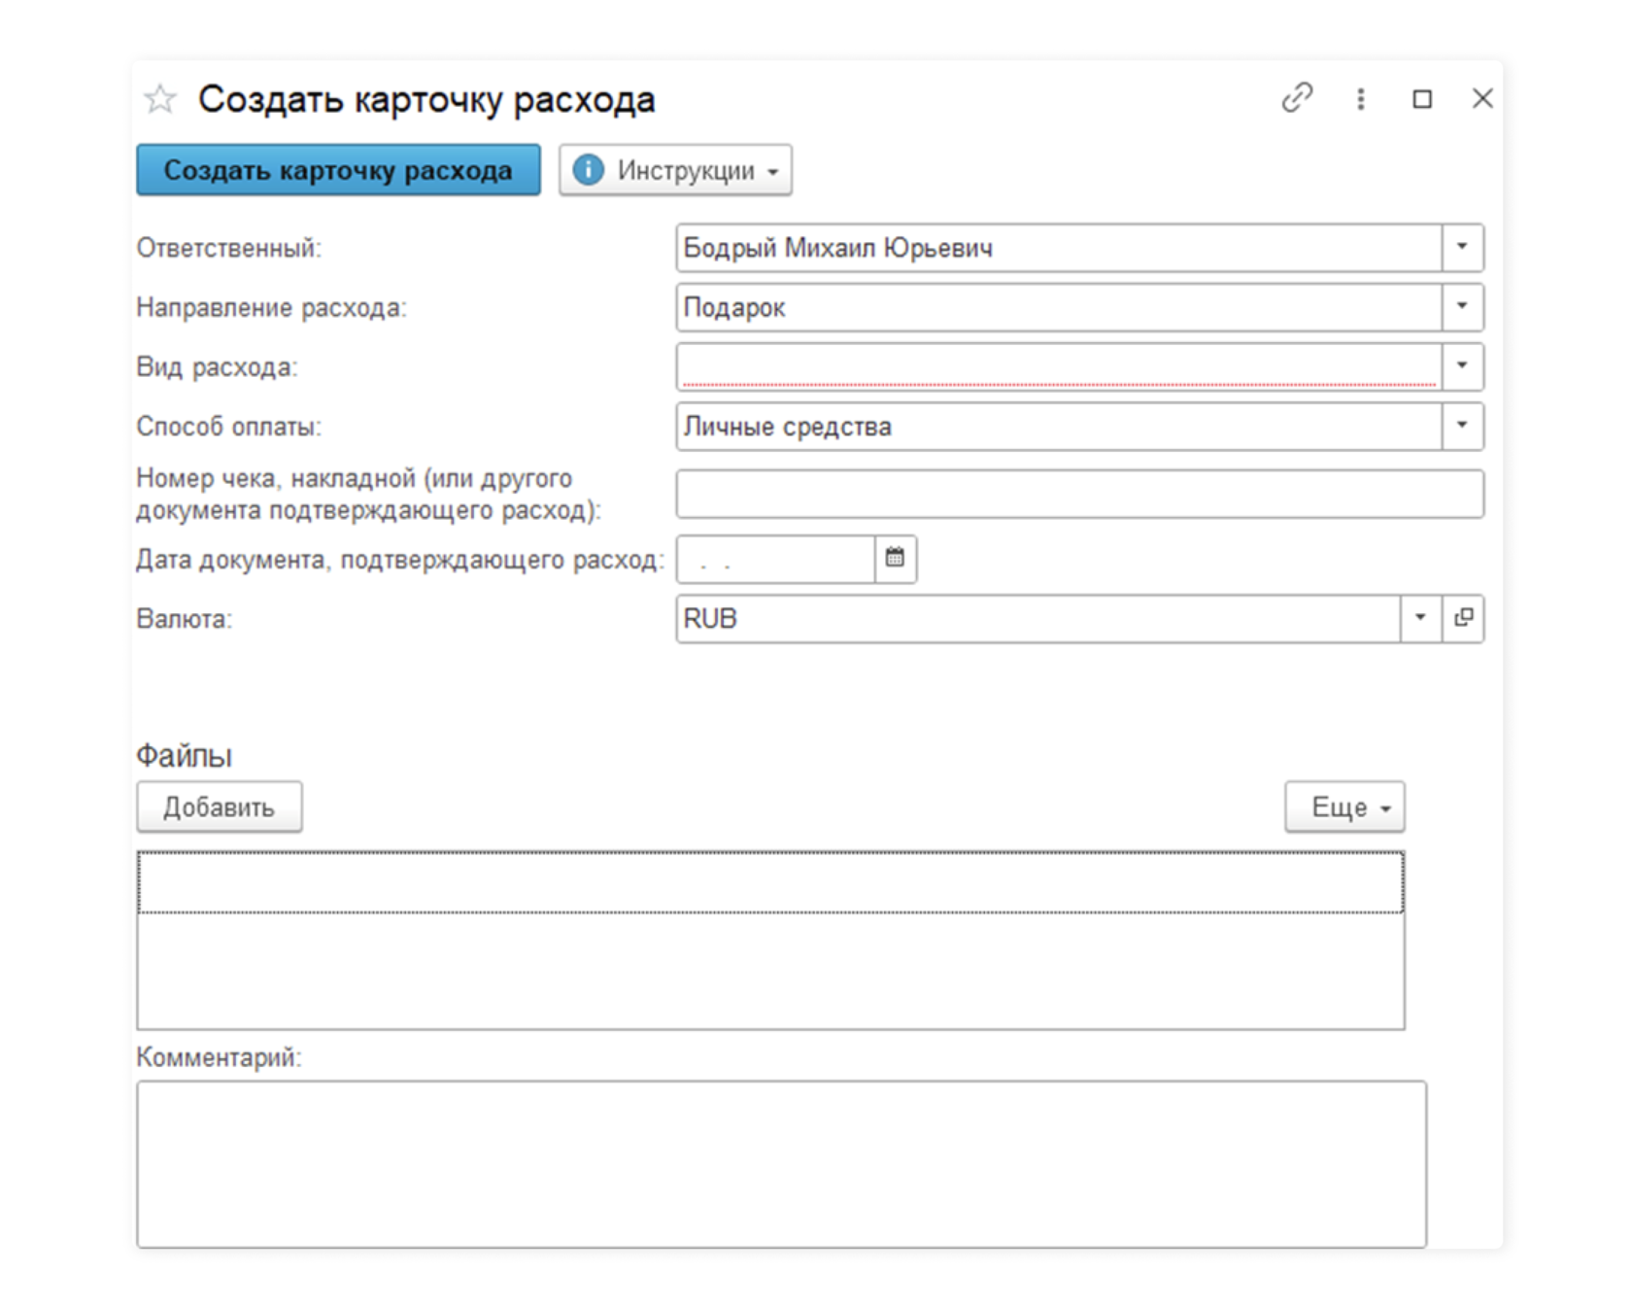The height and width of the screenshot is (1306, 1632).
Task: Open the Валюта dropdown arrow
Action: pos(1420,618)
